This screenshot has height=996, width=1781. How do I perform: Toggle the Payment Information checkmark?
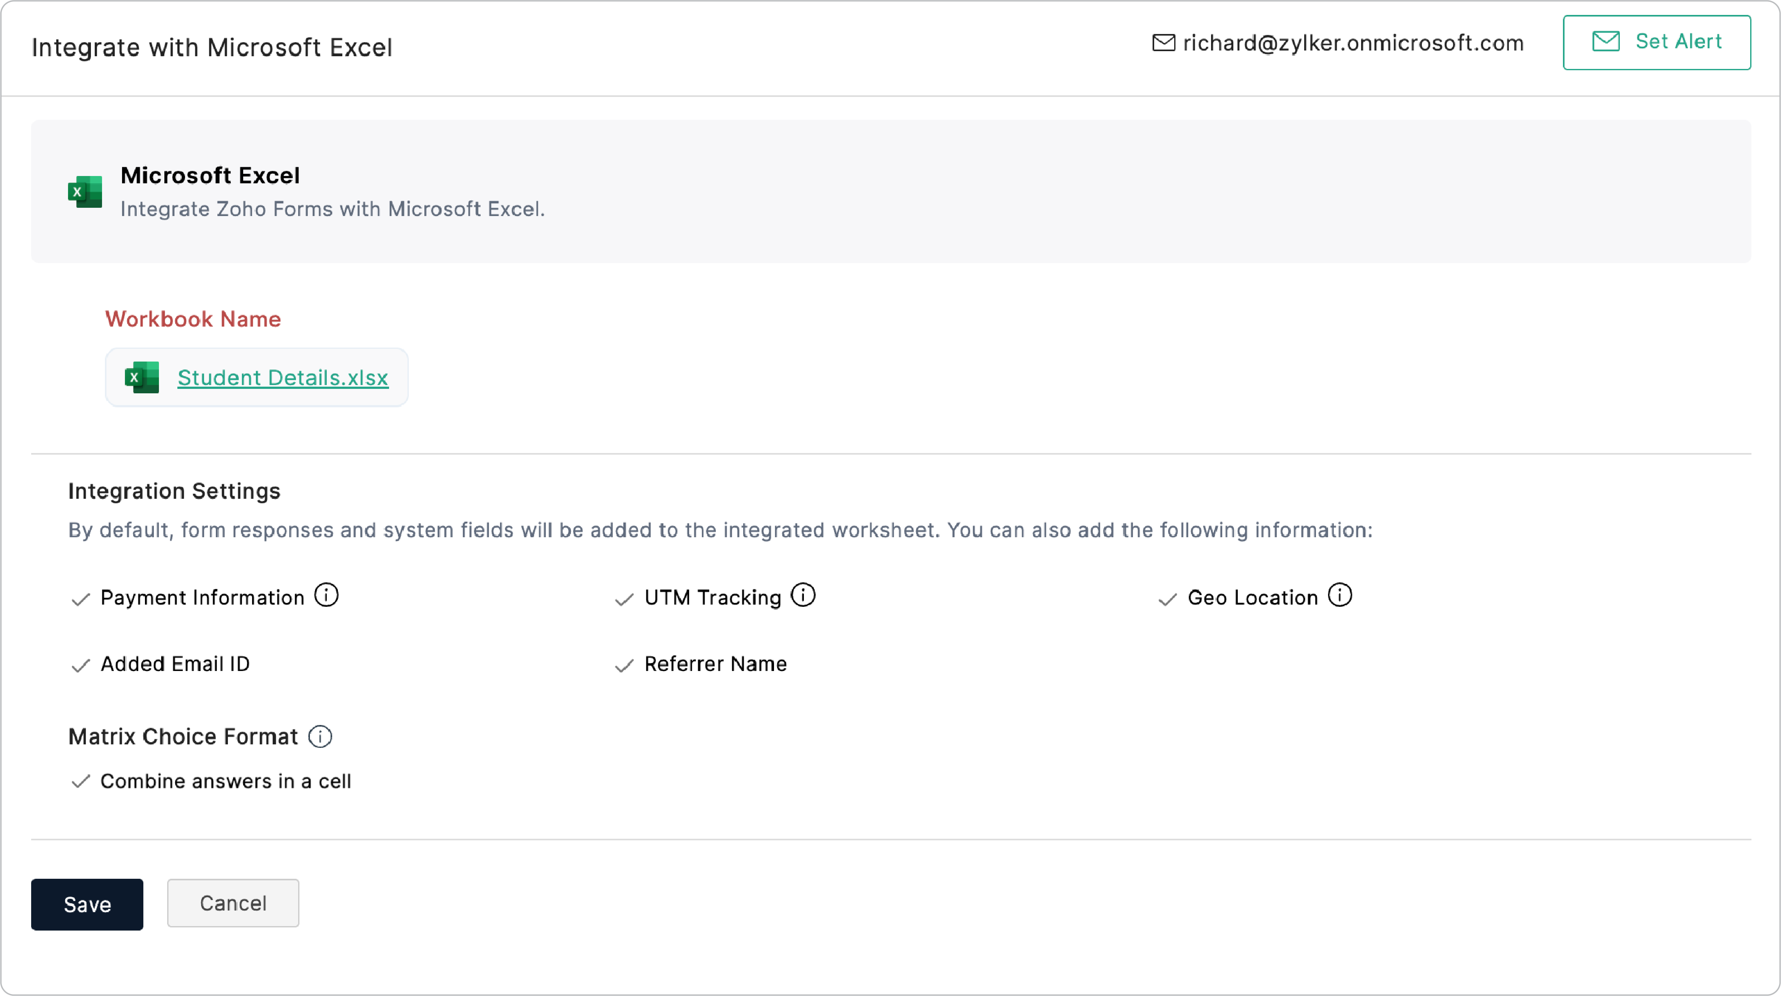click(81, 599)
